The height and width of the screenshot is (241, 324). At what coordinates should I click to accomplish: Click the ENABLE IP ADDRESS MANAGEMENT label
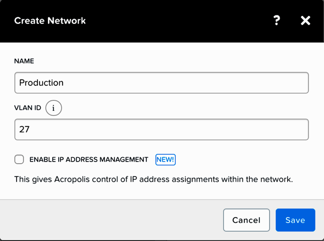(x=89, y=159)
